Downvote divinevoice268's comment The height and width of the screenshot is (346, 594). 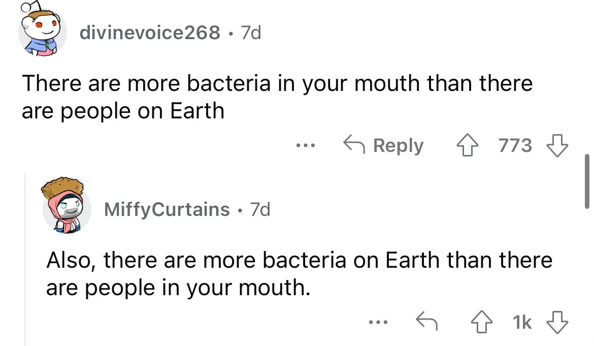pyautogui.click(x=556, y=146)
